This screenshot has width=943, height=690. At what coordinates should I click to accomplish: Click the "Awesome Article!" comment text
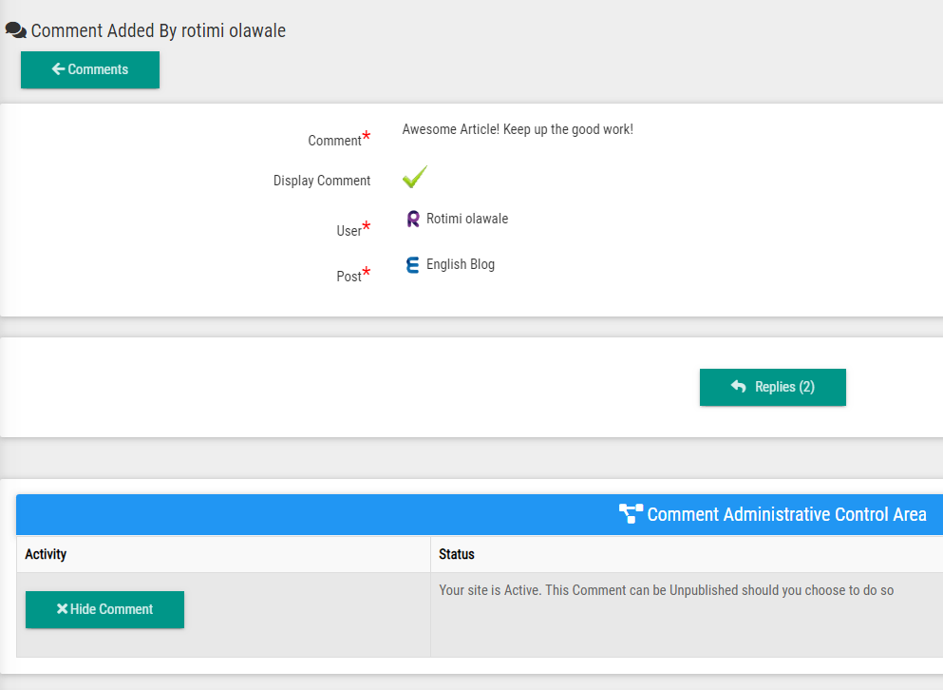518,129
